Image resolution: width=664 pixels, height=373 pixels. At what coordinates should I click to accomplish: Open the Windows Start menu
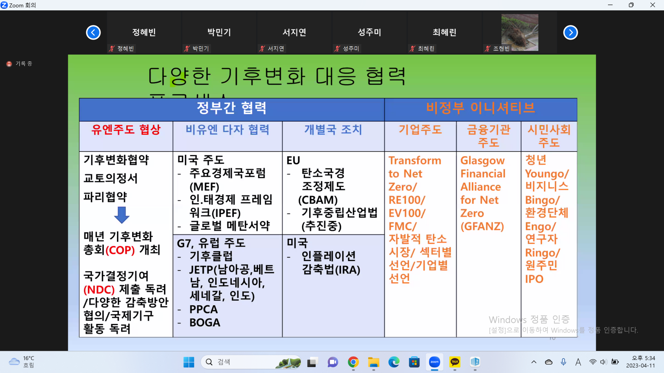pyautogui.click(x=189, y=362)
